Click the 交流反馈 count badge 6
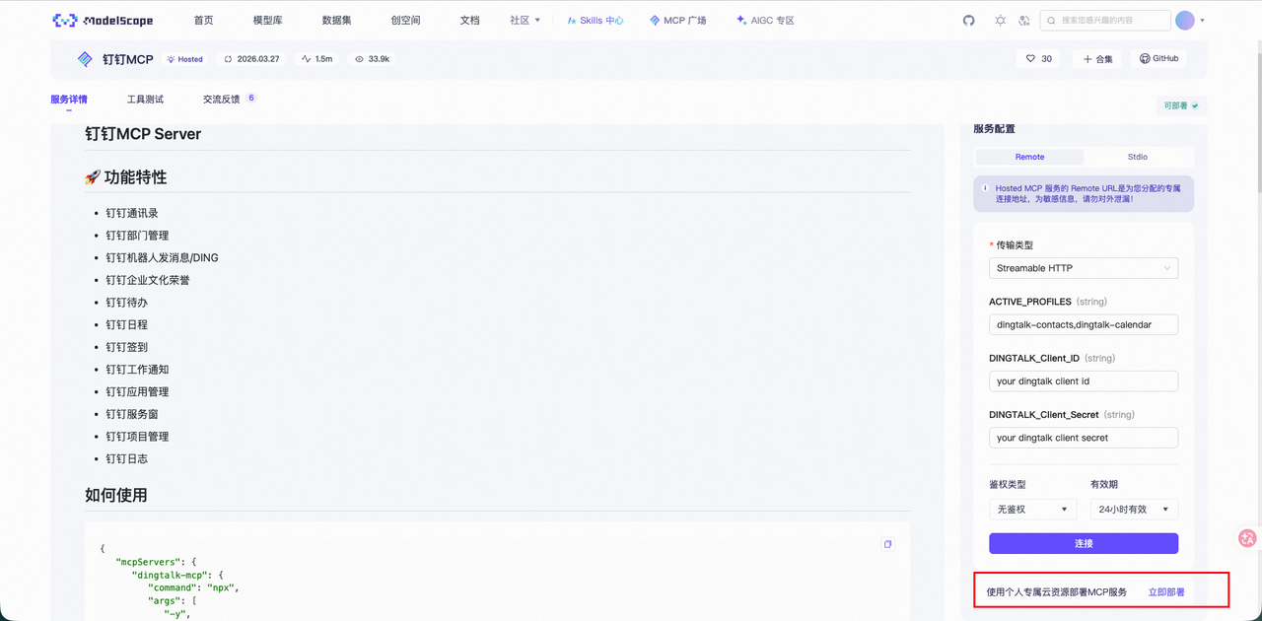The height and width of the screenshot is (621, 1262). (x=251, y=98)
